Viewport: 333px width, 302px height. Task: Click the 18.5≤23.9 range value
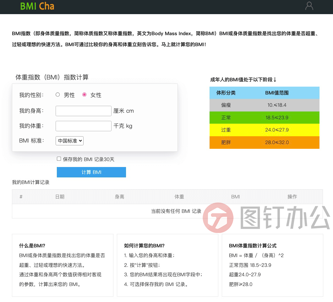click(277, 118)
